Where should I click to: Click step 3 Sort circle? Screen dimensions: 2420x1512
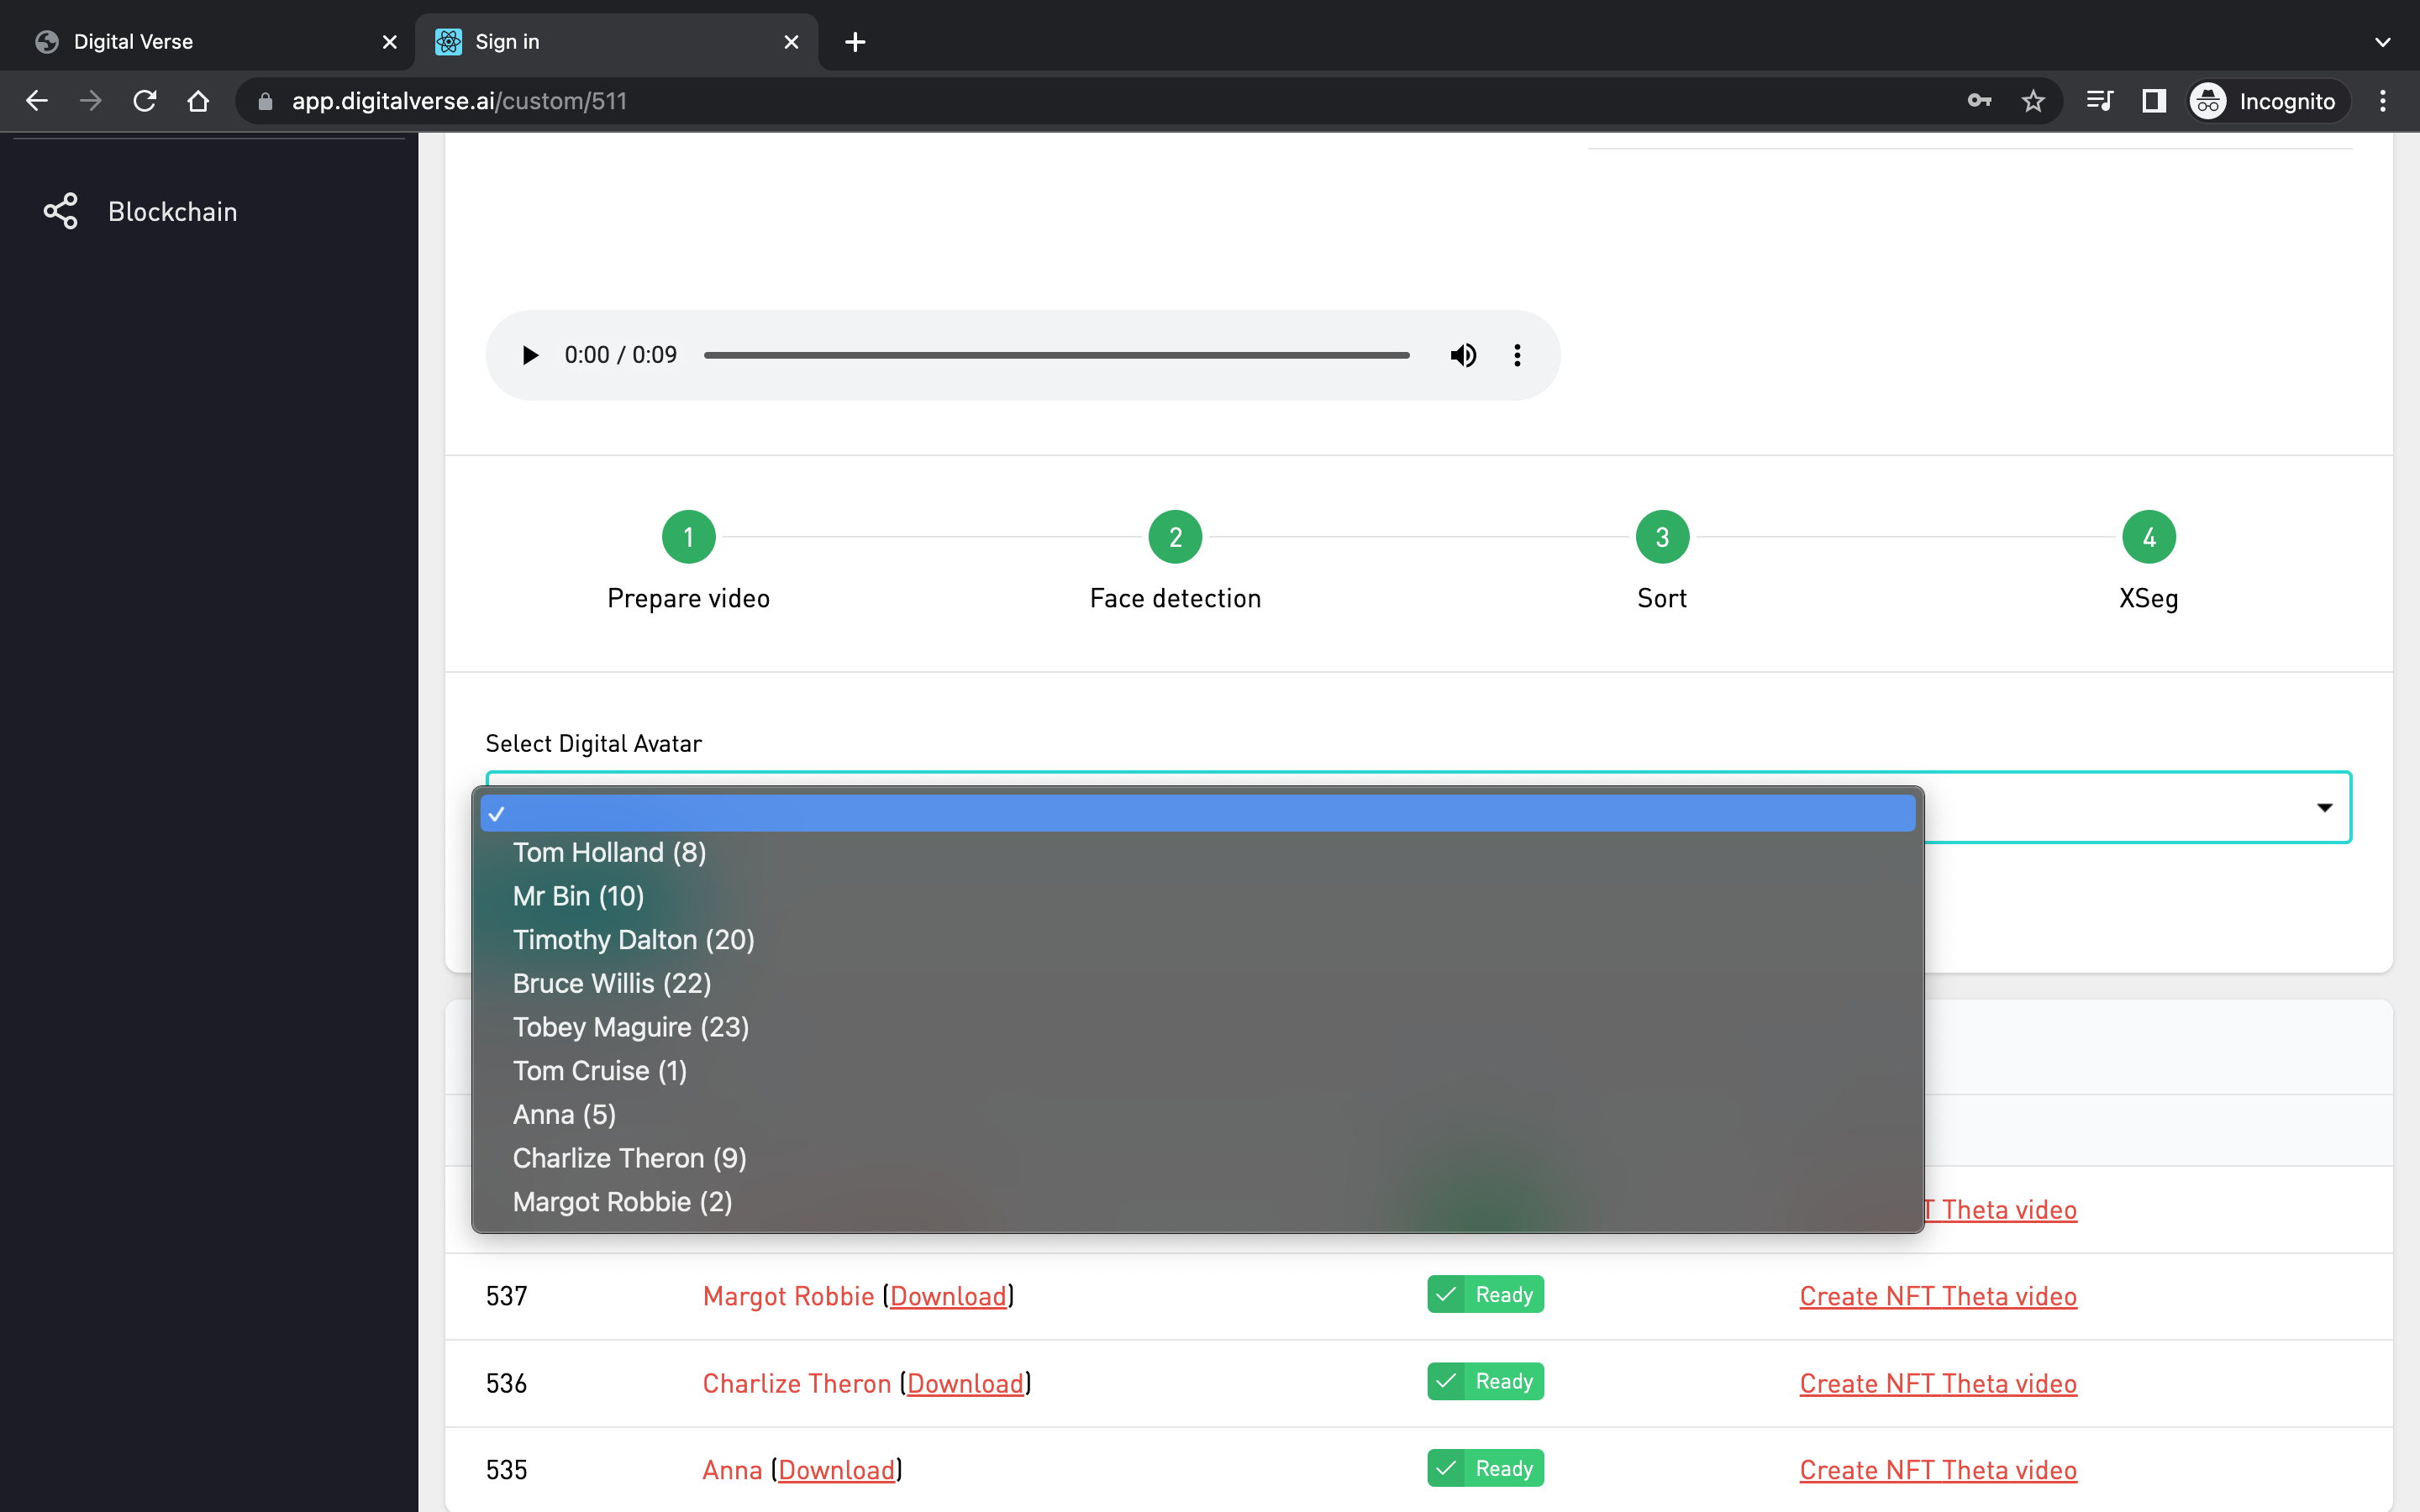tap(1661, 537)
